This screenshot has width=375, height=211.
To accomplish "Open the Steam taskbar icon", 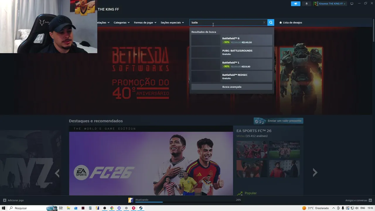I will 141,208.
